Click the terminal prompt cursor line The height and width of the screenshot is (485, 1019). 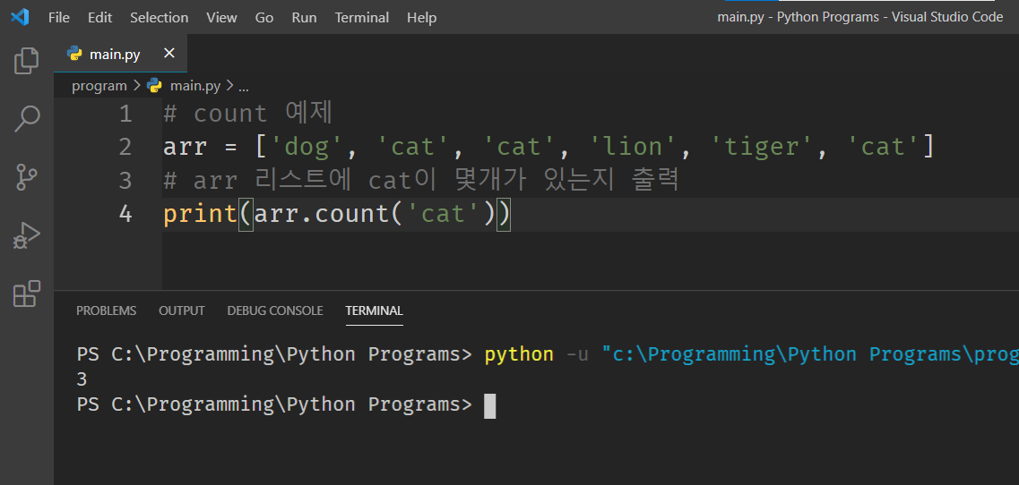286,404
